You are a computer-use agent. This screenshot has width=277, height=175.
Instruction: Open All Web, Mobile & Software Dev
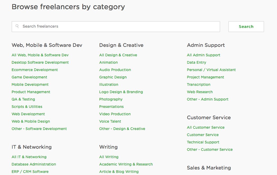click(40, 55)
